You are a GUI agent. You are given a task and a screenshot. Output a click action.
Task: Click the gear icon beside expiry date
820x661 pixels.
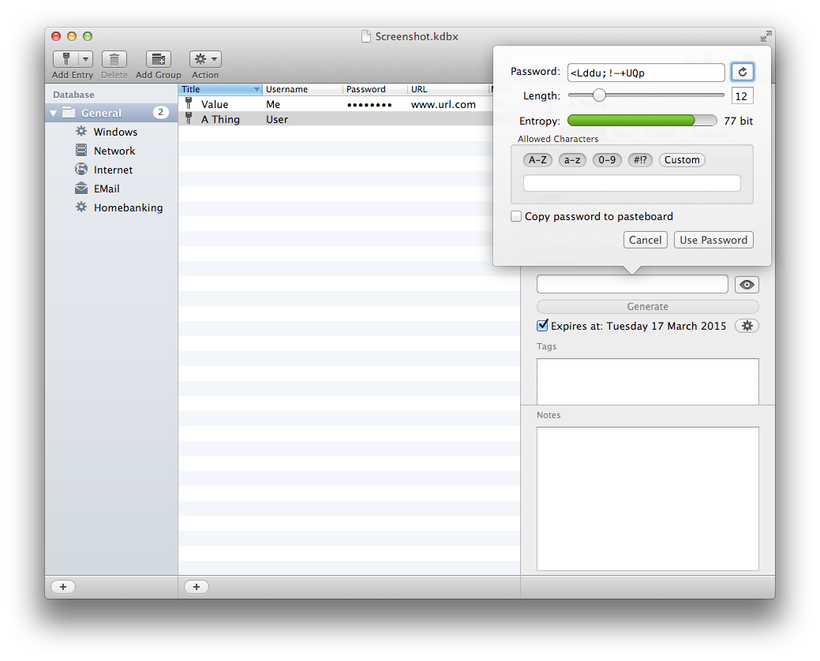pos(747,326)
